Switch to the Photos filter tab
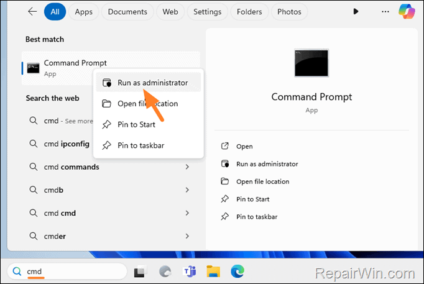Viewport: 424px width, 284px height. coord(289,12)
